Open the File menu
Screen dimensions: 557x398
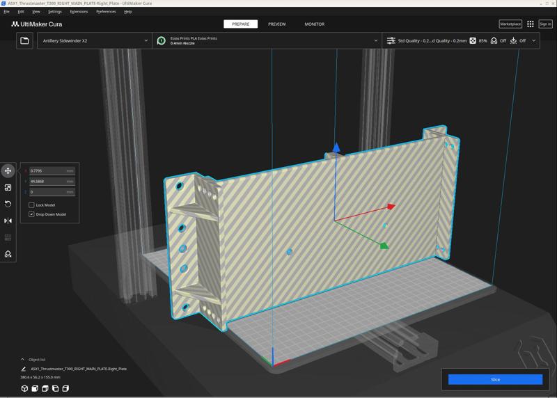point(6,12)
